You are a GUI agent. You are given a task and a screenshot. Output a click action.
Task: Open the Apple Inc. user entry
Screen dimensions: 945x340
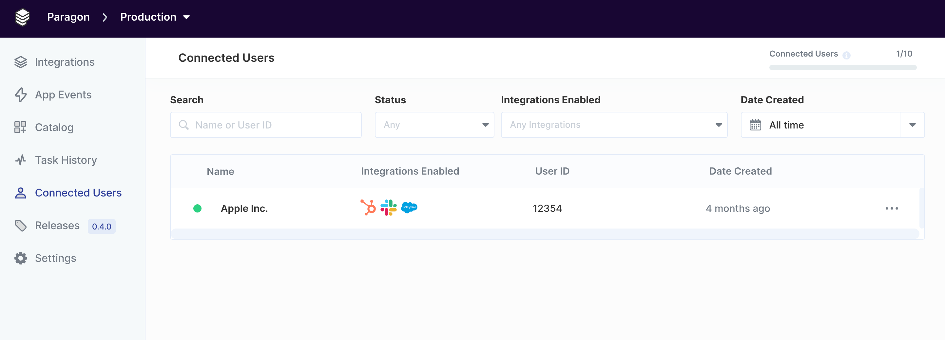pos(244,208)
